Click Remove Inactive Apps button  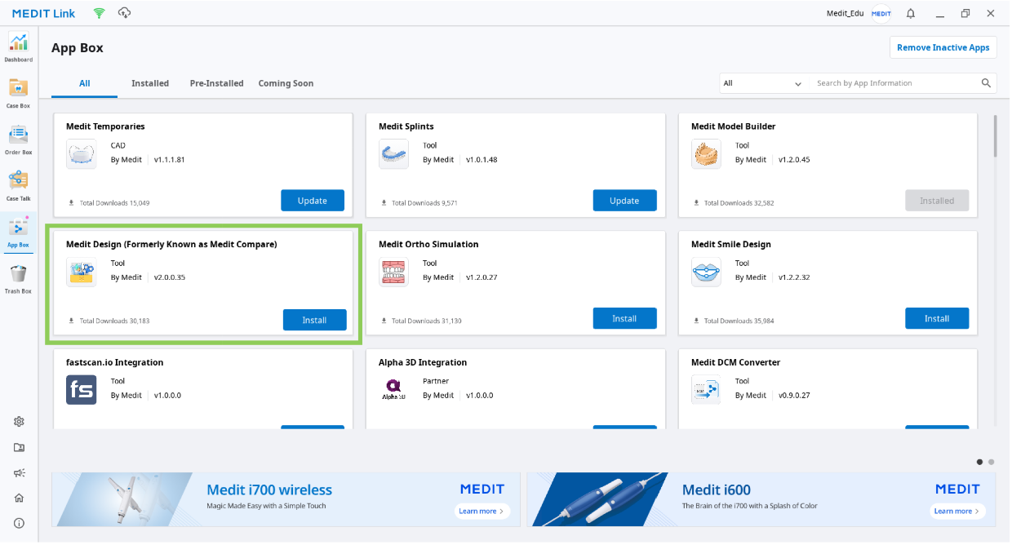click(x=943, y=47)
